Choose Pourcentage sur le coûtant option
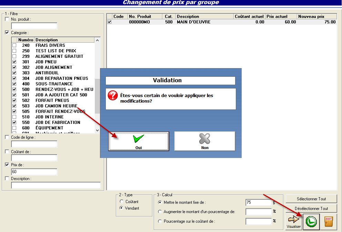The image size is (342, 232). click(x=160, y=221)
